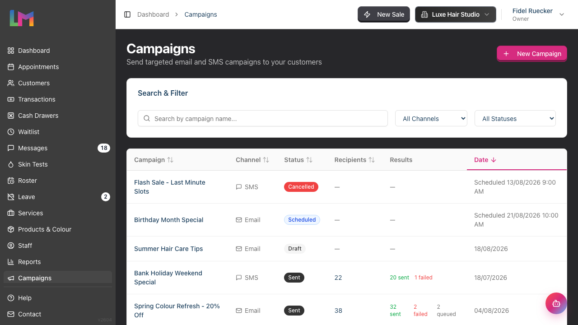Click the '1 failed' result text
Image resolution: width=578 pixels, height=325 pixels.
click(x=424, y=278)
